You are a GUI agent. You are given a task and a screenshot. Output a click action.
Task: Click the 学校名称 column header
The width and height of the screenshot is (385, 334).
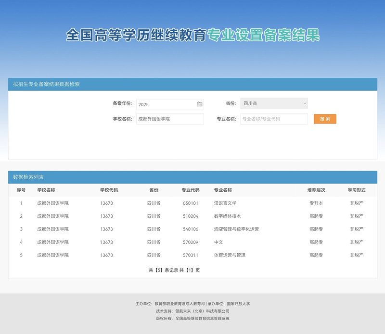(x=50, y=189)
